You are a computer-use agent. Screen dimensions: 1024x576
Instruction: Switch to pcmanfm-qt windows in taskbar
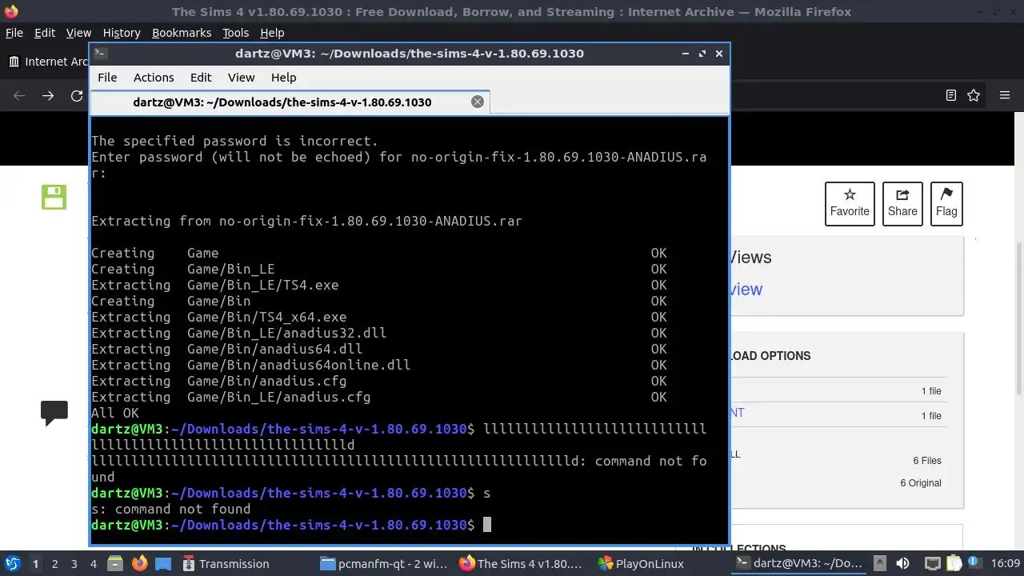tap(385, 564)
